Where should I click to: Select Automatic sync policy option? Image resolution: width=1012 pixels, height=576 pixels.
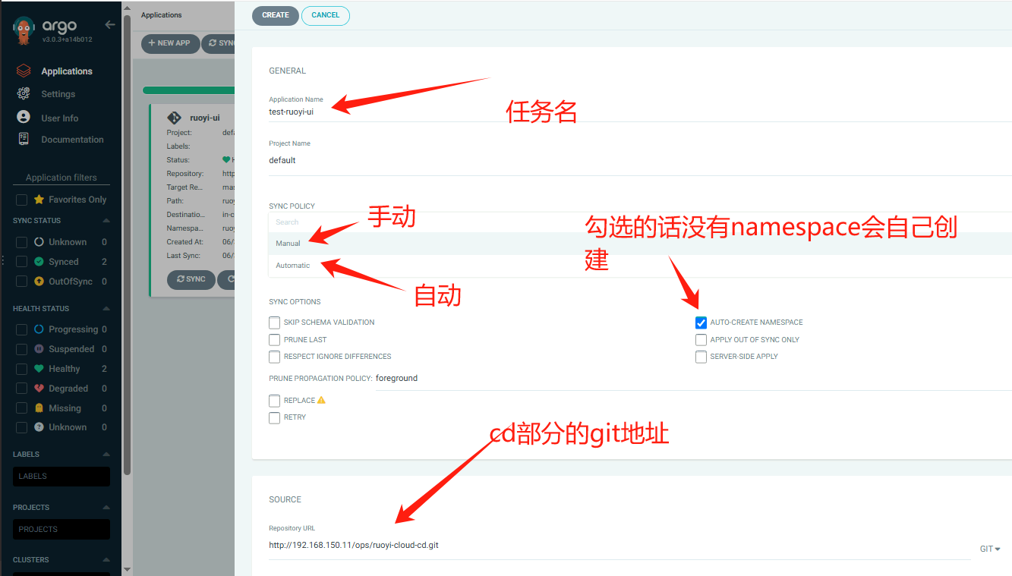point(640,266)
